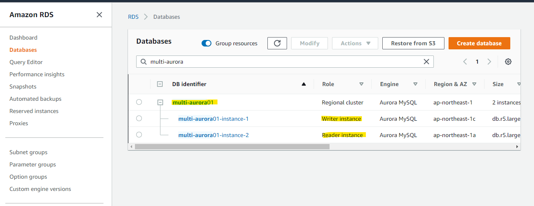The height and width of the screenshot is (206, 534).
Task: Collapse all rows from header expander
Action: pos(160,84)
